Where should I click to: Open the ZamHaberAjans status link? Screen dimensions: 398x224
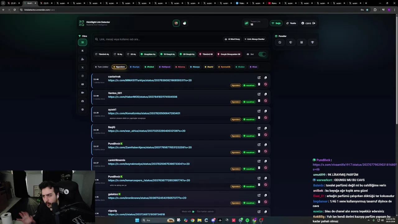pyautogui.click(x=150, y=147)
